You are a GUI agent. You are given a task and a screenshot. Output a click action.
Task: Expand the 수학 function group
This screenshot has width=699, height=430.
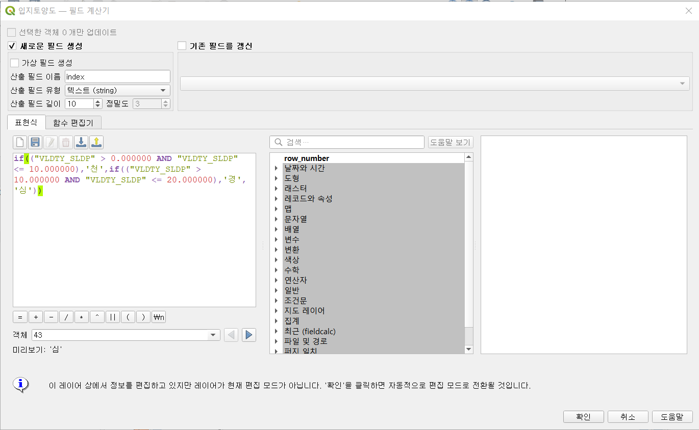(x=277, y=270)
